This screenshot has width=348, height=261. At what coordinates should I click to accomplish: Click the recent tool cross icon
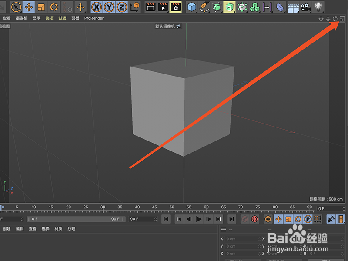(x=80, y=7)
